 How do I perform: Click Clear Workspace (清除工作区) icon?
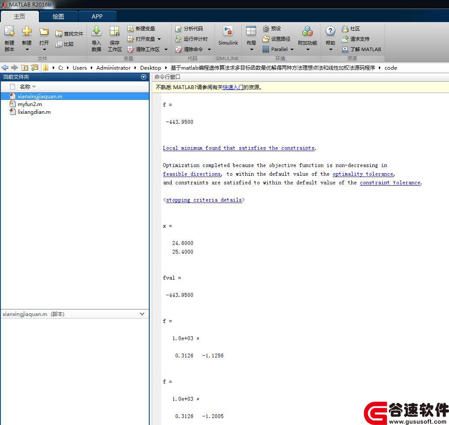[130, 49]
